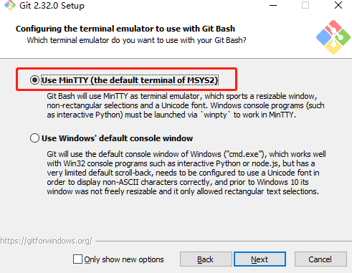Viewport: 352px width, 273px height.
Task: Click the "Use Windows' default console window" label text
Action: click(x=117, y=138)
